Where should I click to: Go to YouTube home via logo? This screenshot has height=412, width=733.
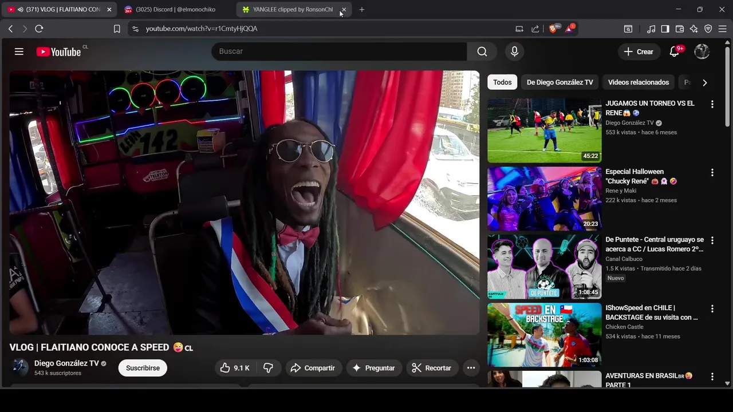58,51
